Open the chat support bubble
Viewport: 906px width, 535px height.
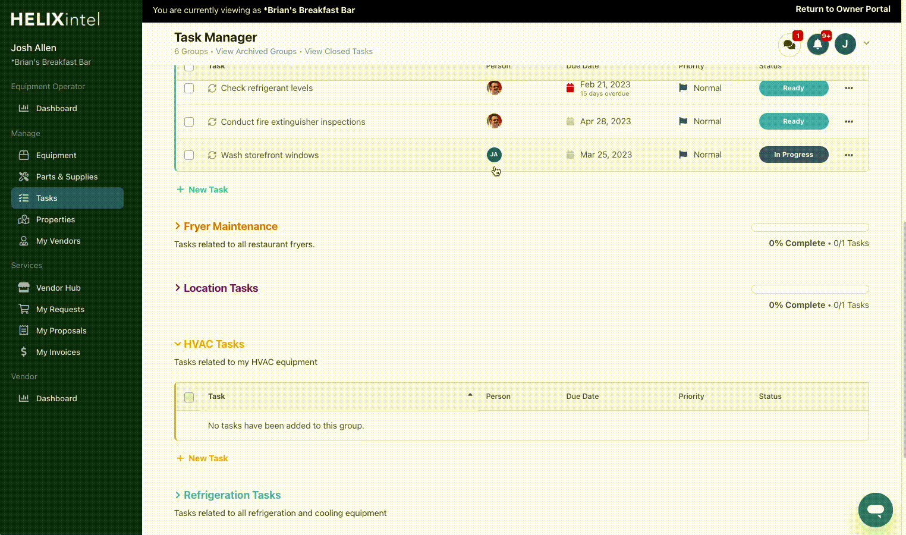coord(876,510)
